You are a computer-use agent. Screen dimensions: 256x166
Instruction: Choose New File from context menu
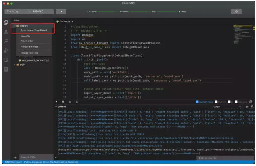click(x=25, y=36)
